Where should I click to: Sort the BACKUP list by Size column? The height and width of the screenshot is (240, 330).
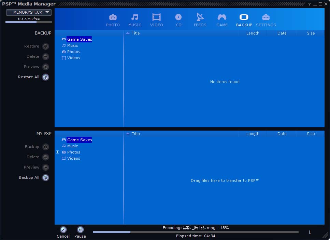311,33
